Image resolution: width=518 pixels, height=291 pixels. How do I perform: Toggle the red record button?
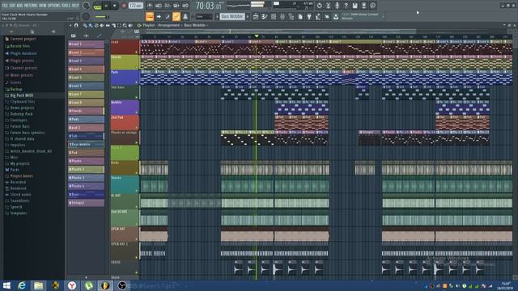point(124,6)
